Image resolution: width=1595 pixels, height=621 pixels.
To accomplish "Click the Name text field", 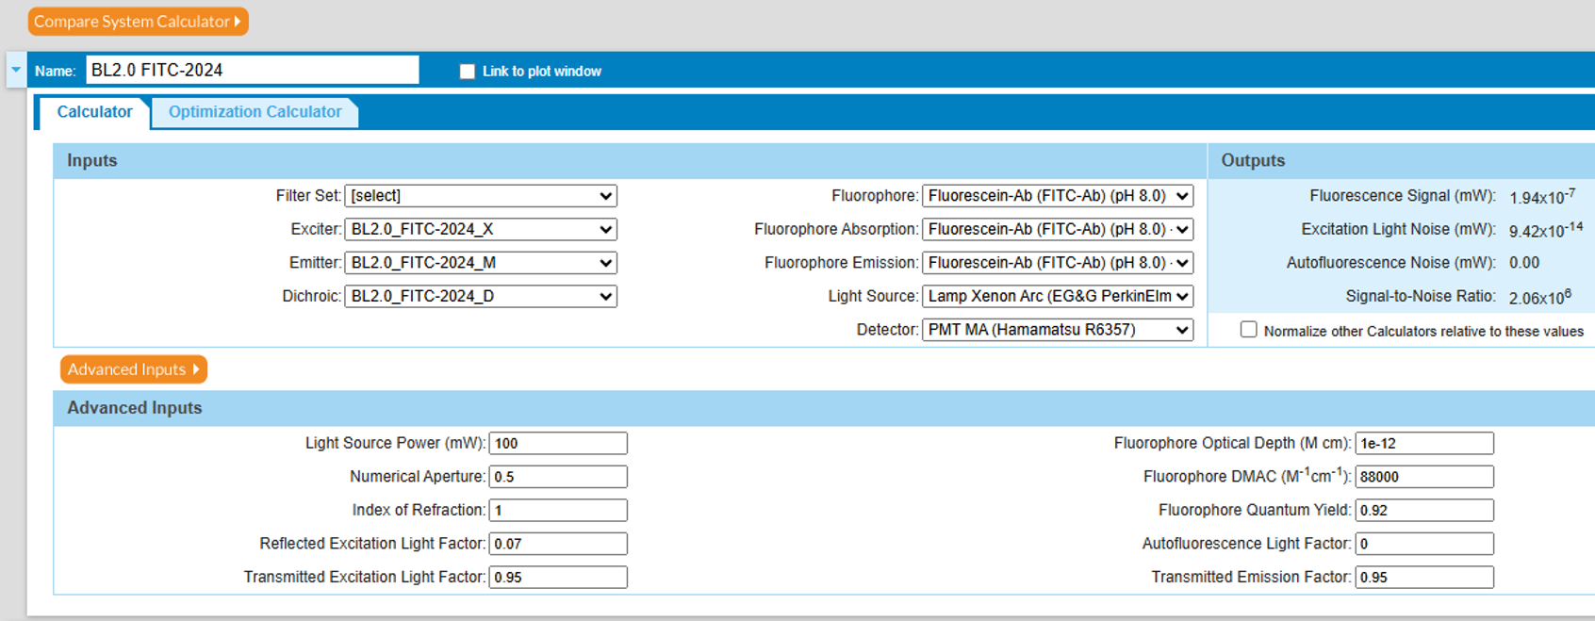I will tap(252, 70).
